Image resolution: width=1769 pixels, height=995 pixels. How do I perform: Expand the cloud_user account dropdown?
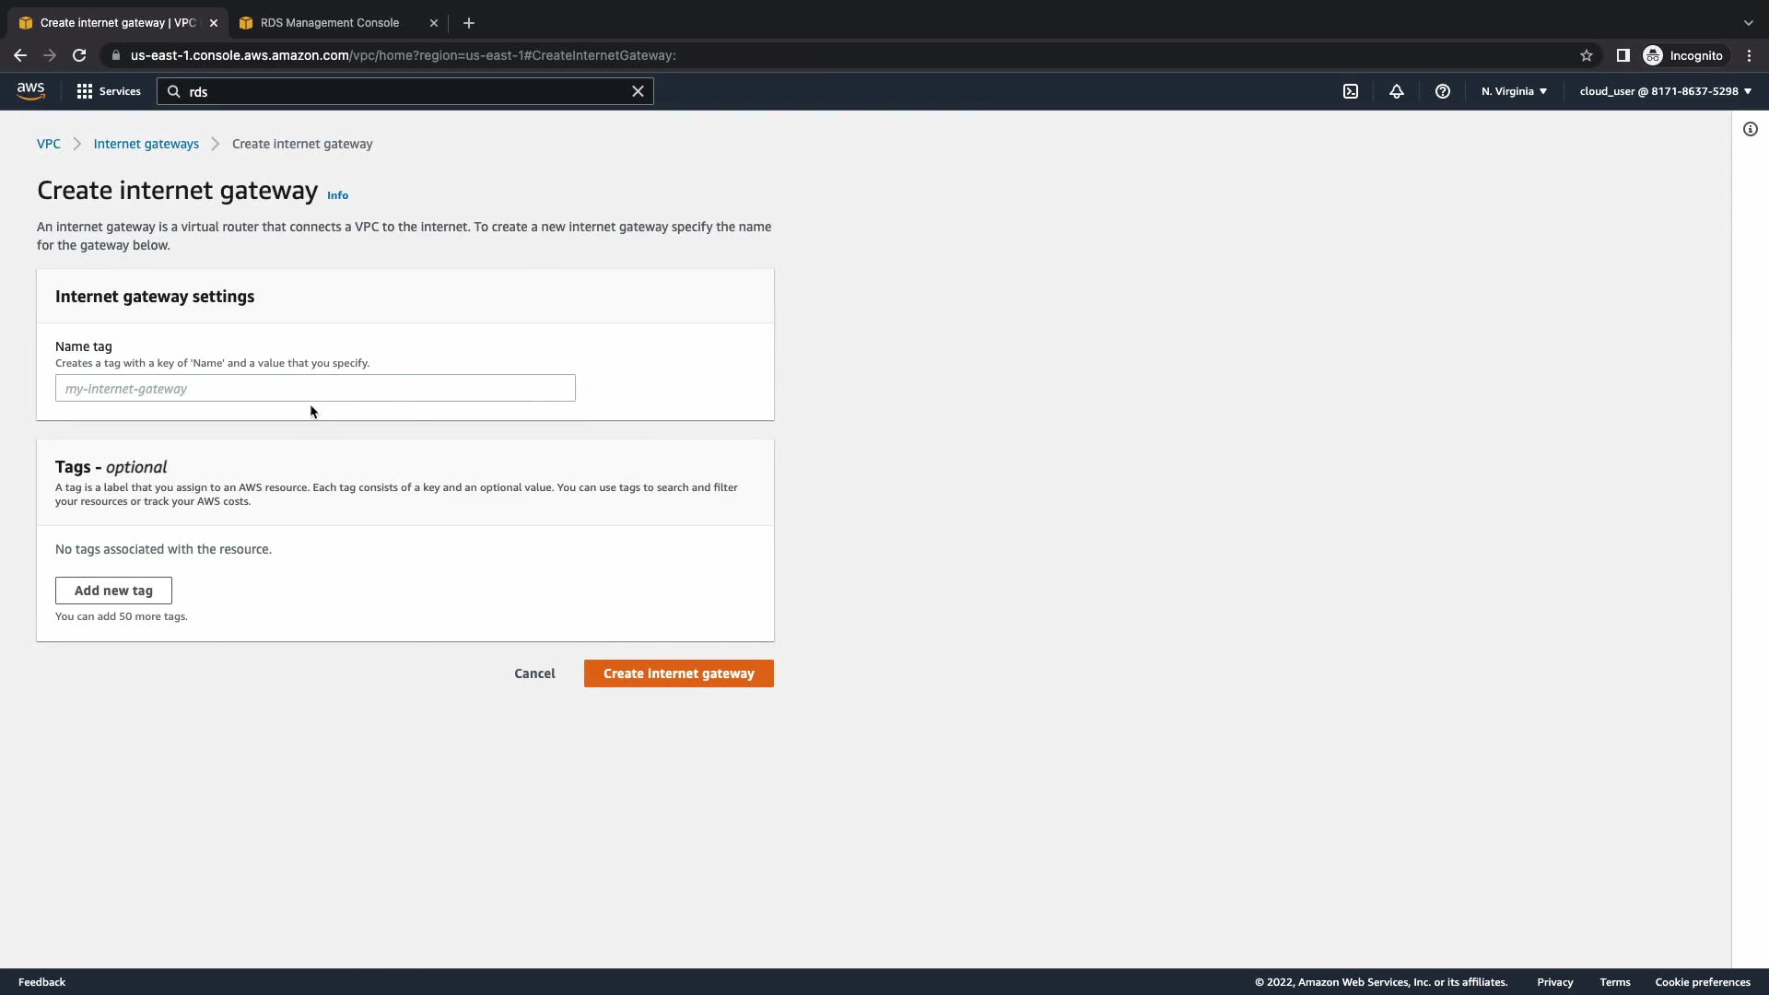click(x=1665, y=91)
